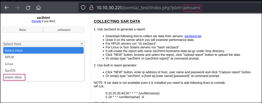Click the sar2html title text
Screen dimensions: 262x103
click(43, 18)
